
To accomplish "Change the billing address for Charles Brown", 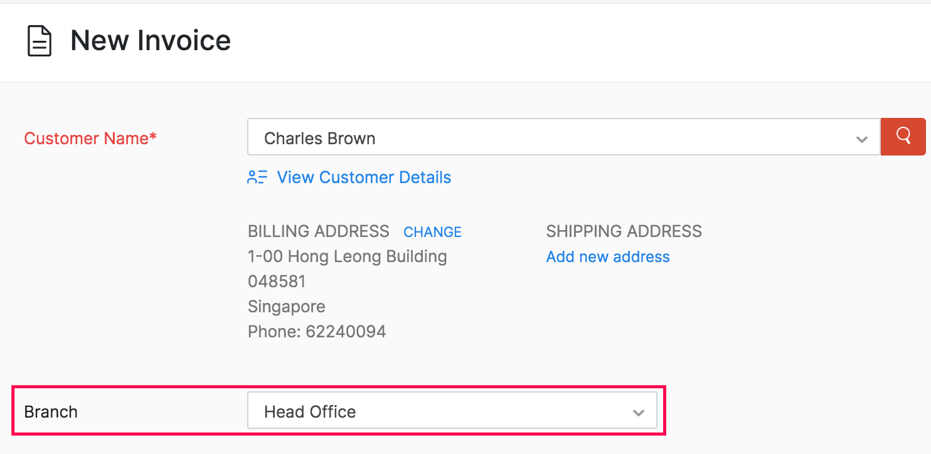I will pos(432,231).
